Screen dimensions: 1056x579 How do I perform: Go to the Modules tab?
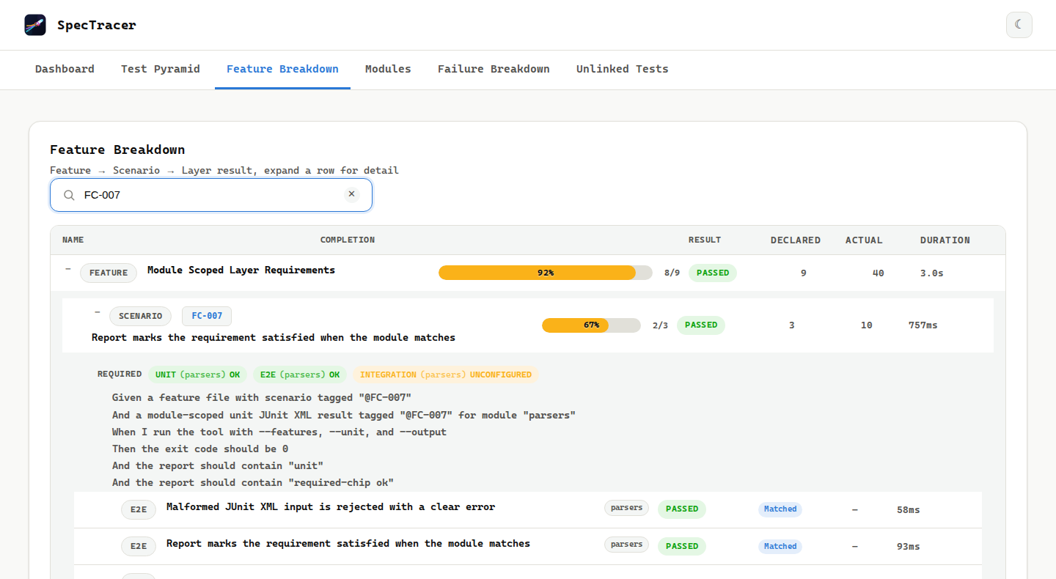(x=388, y=69)
